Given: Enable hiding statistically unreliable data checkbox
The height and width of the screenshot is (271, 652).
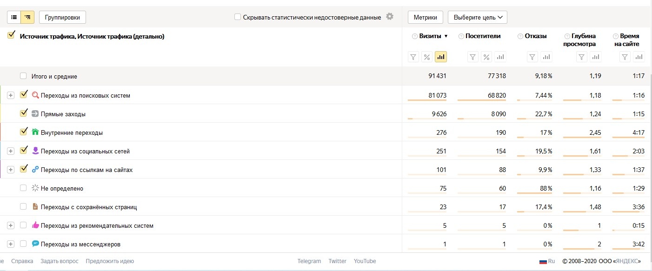Looking at the screenshot, I should (238, 17).
